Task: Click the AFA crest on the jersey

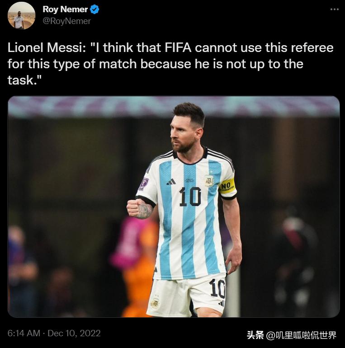Action: [x=209, y=181]
